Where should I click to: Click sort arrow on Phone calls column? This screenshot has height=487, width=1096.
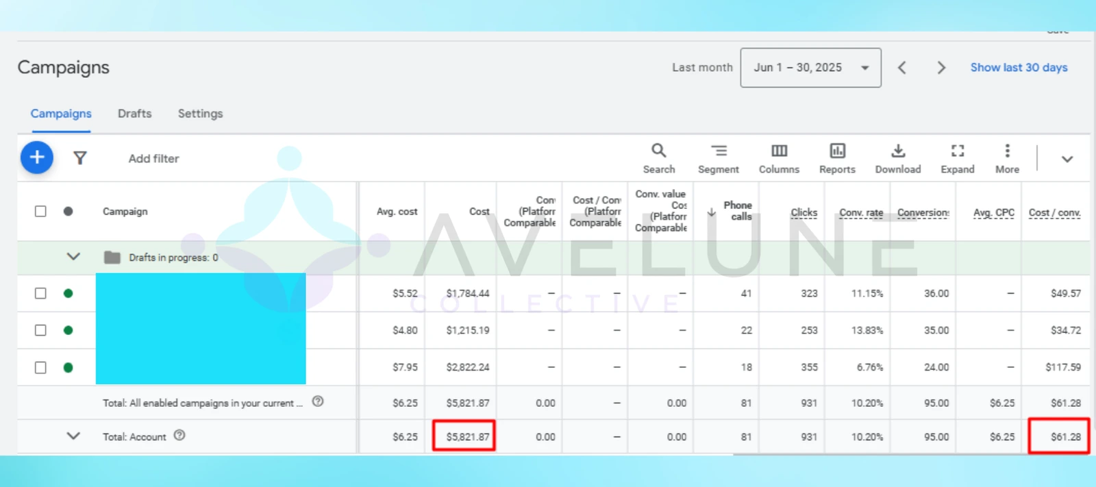point(712,212)
